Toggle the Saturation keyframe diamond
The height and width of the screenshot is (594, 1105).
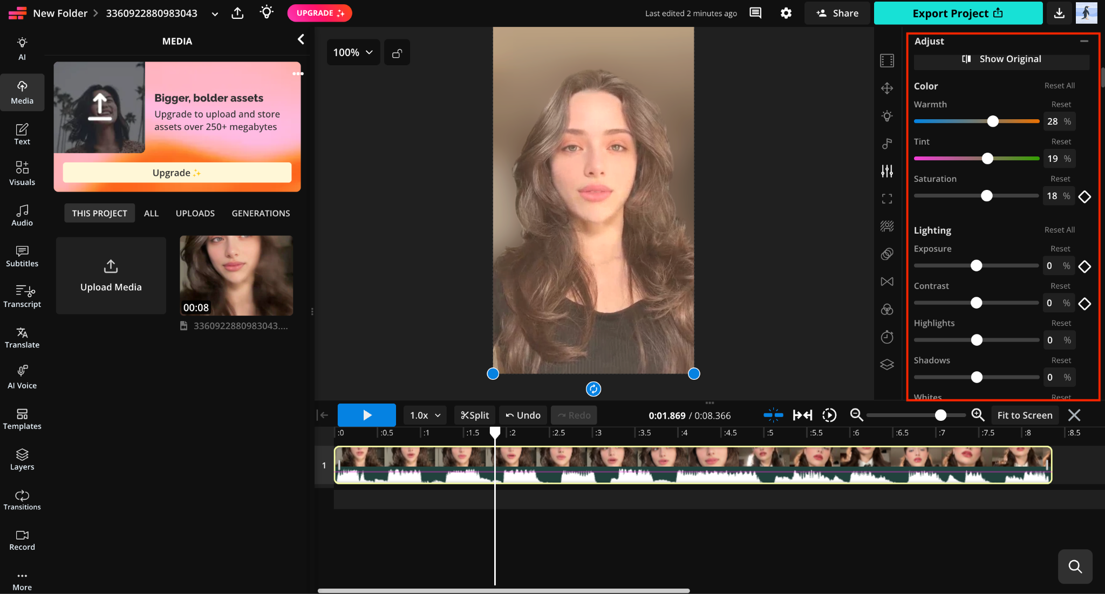pos(1084,196)
